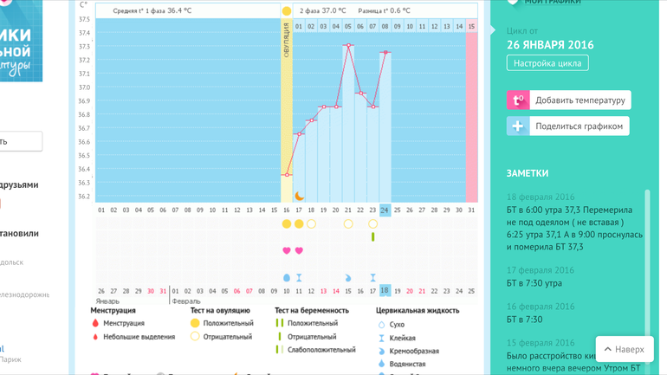Click the plus icon beside Поделиться графиком

pyautogui.click(x=518, y=126)
